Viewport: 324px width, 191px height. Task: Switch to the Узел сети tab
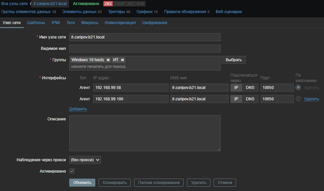(12, 23)
